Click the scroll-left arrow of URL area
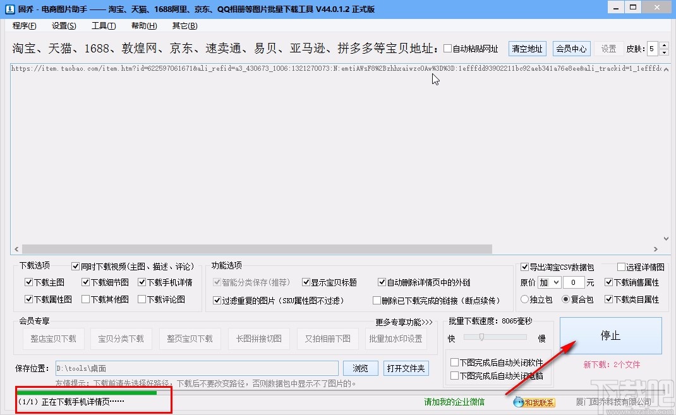 [16, 249]
